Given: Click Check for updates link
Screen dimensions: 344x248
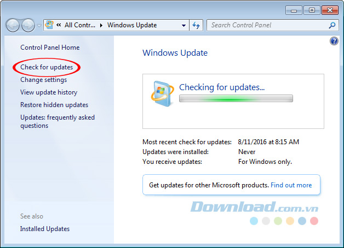Looking at the screenshot, I should click(47, 67).
